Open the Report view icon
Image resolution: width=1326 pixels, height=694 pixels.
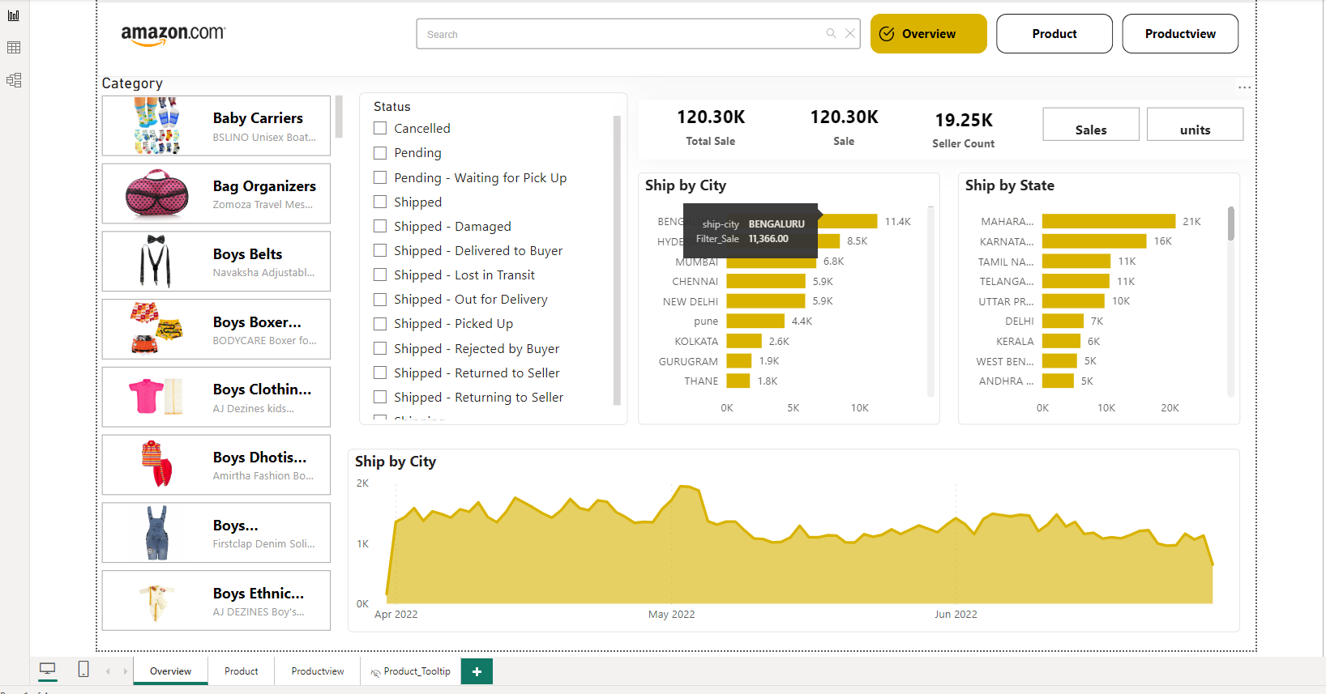point(14,15)
